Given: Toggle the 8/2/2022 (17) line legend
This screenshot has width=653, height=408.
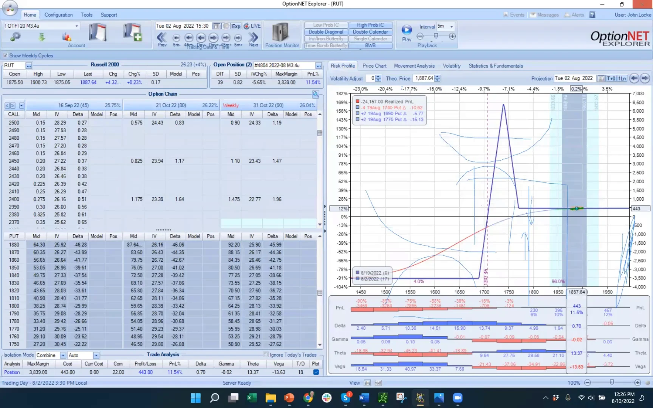Looking at the screenshot, I should click(x=357, y=279).
